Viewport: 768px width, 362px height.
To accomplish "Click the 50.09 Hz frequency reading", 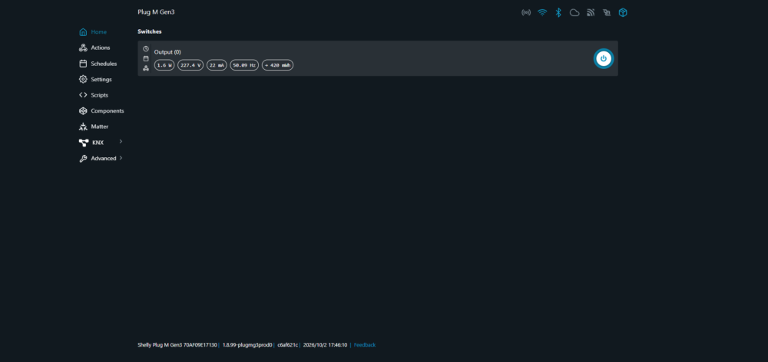I will [244, 65].
